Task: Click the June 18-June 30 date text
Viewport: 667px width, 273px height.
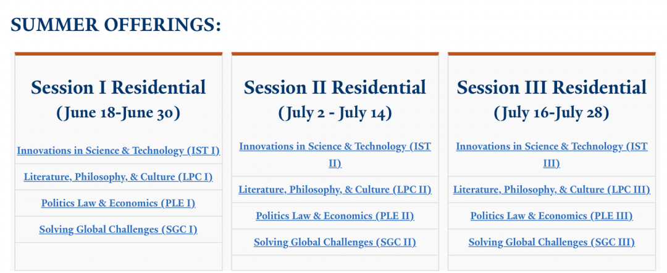Action: point(118,113)
